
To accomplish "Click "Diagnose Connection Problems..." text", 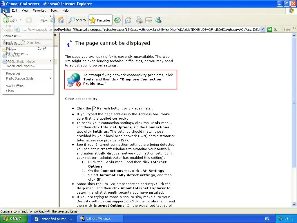I will (122, 82).
